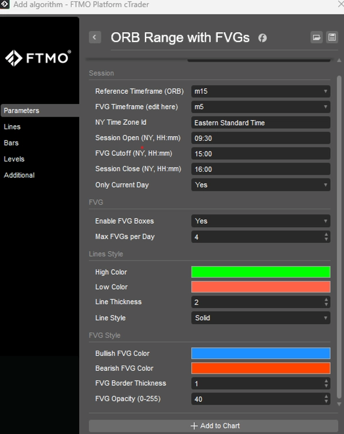Increase FVG Border Thickness with up arrow
The image size is (344, 434).
coord(326,381)
